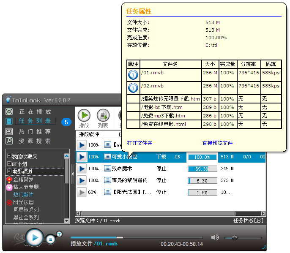Image resolution: width=290 pixels, height=253 pixels.
Task: Collapse the 电影频道 tree node
Action: [x=9, y=171]
